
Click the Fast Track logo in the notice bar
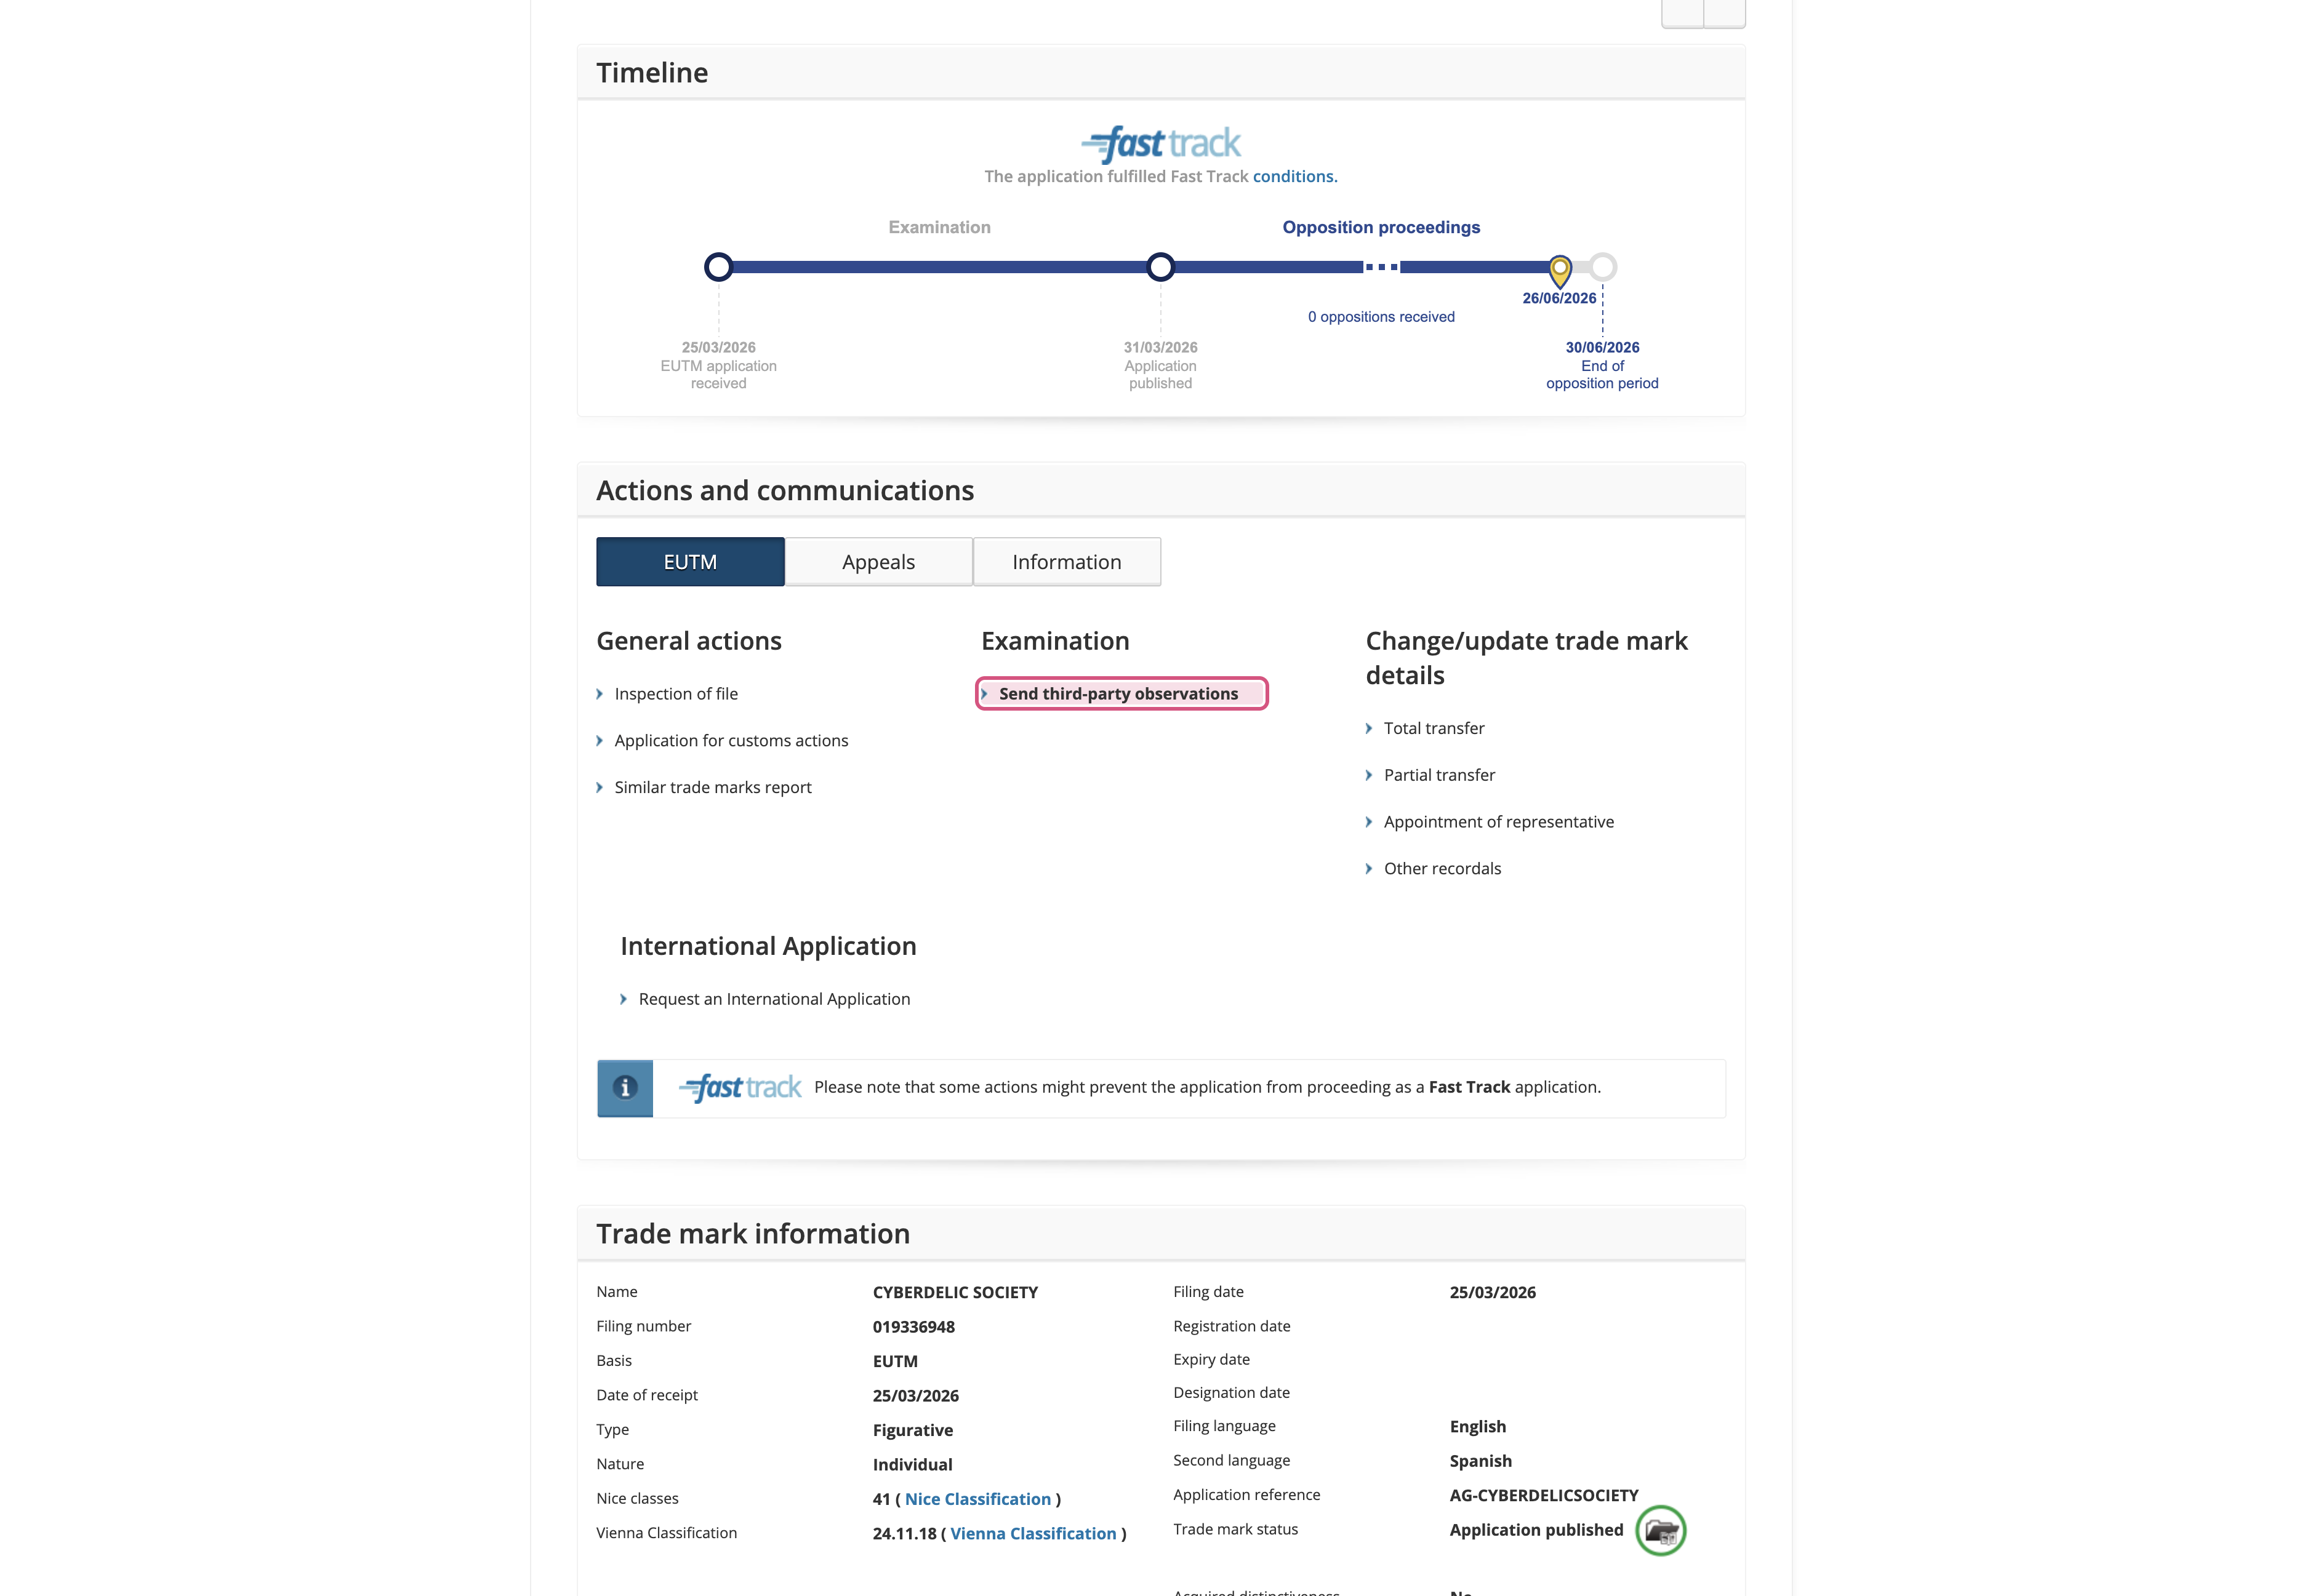click(x=740, y=1088)
